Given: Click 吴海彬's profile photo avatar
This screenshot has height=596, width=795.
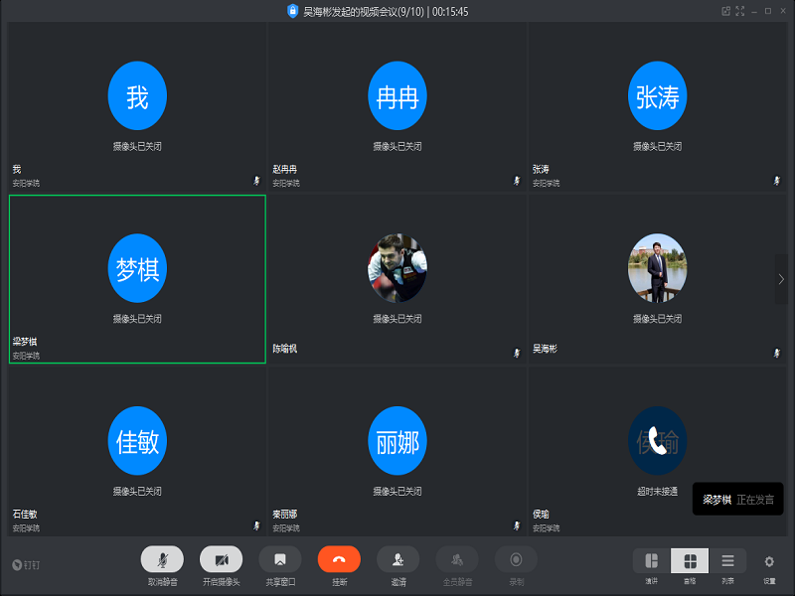Looking at the screenshot, I should pyautogui.click(x=657, y=269).
